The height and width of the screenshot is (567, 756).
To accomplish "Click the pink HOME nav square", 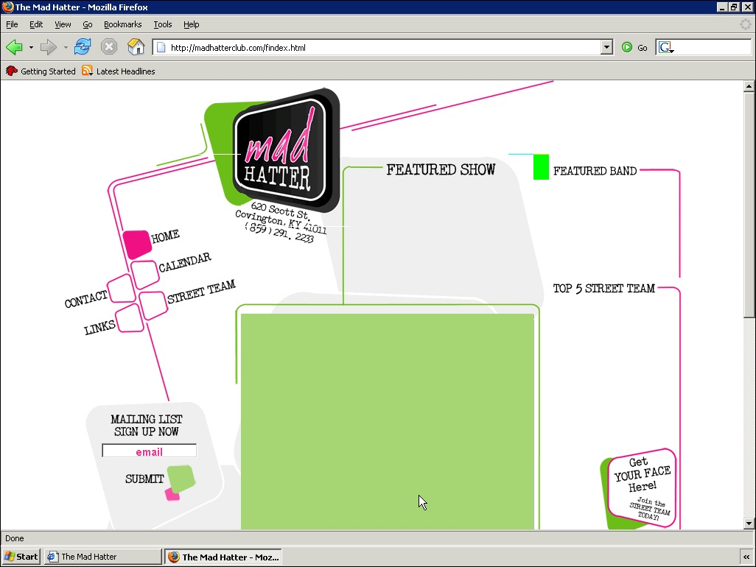I will [137, 244].
